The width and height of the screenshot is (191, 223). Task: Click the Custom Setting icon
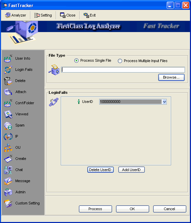(8, 203)
